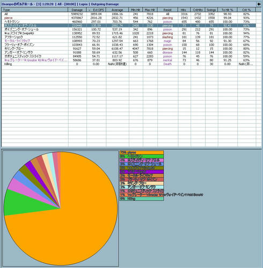Click the Hits value 3316
The height and width of the screenshot is (268, 263).
coord(184,14)
